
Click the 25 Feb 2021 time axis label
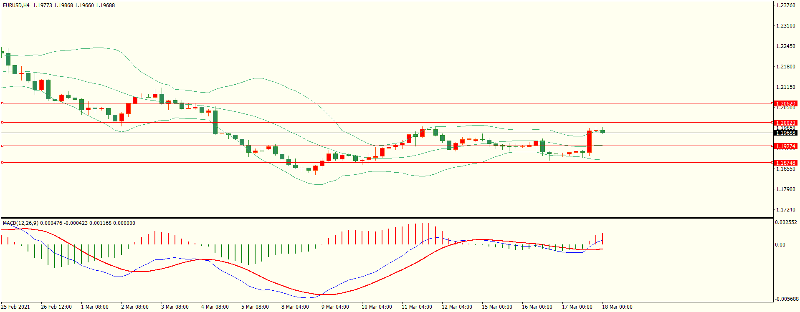(15, 307)
